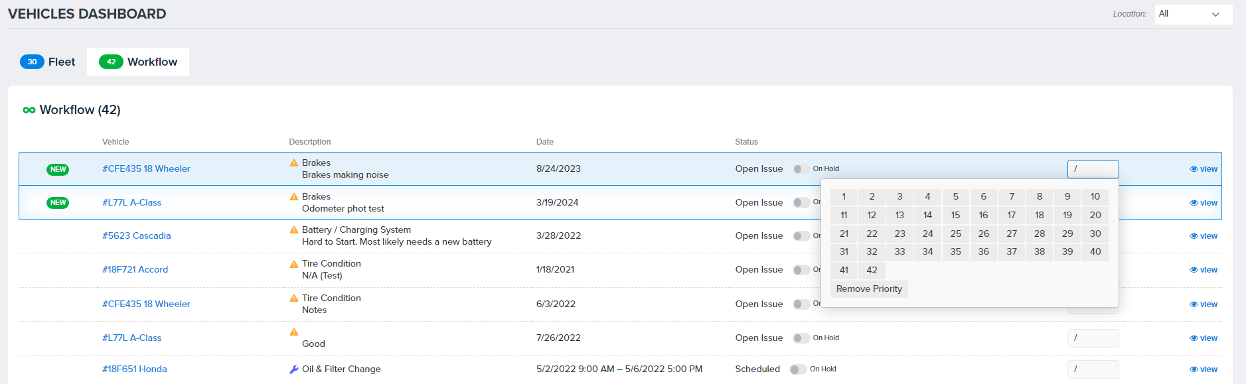Open the priority selector on the 7/26/2022 row
Image resolution: width=1246 pixels, height=384 pixels.
(x=1093, y=338)
